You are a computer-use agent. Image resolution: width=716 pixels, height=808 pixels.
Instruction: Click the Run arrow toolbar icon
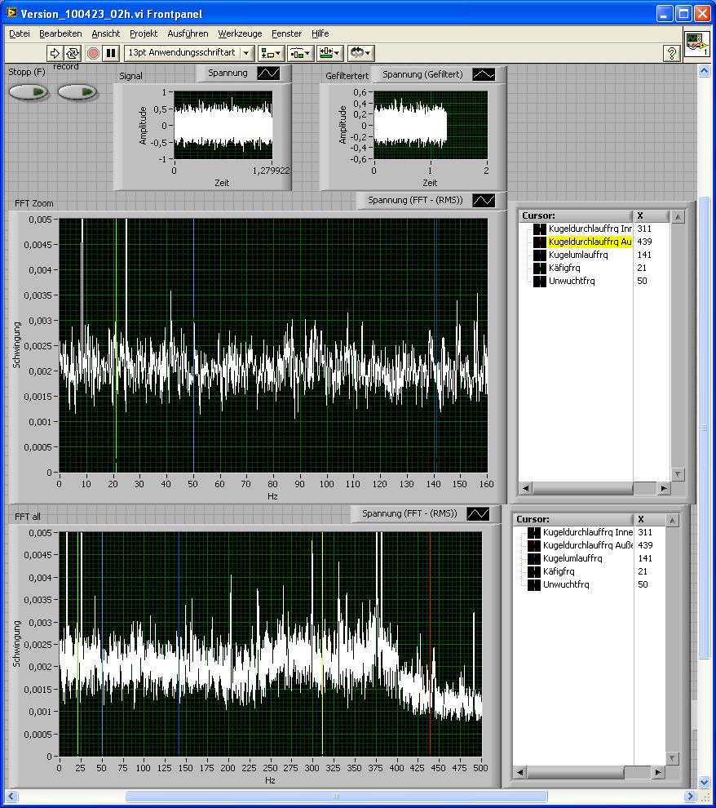coord(55,53)
